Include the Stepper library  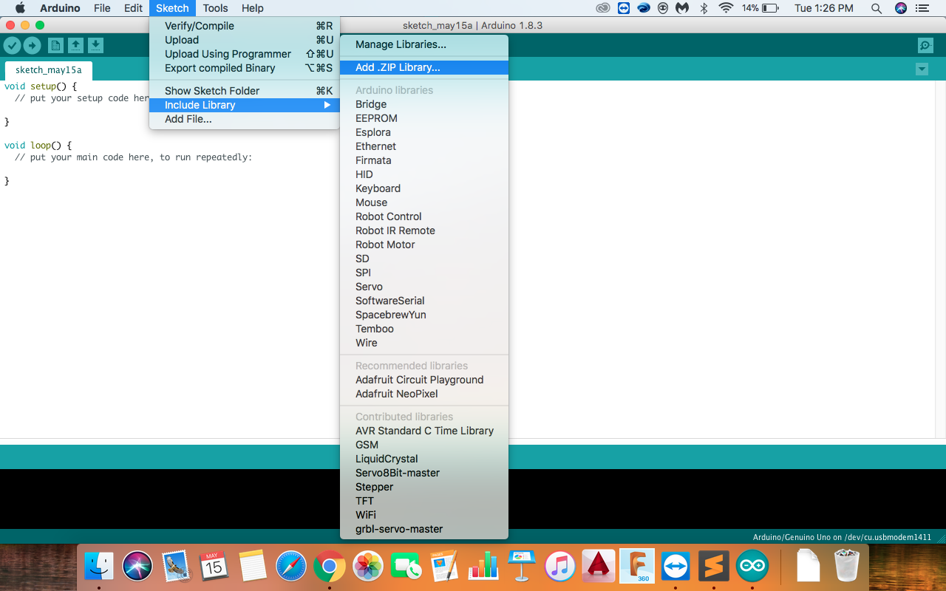coord(424,487)
